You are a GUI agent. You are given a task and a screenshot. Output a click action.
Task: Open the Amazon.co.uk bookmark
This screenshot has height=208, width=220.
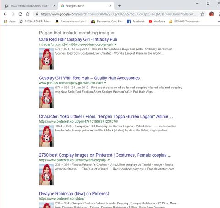click(71, 22)
